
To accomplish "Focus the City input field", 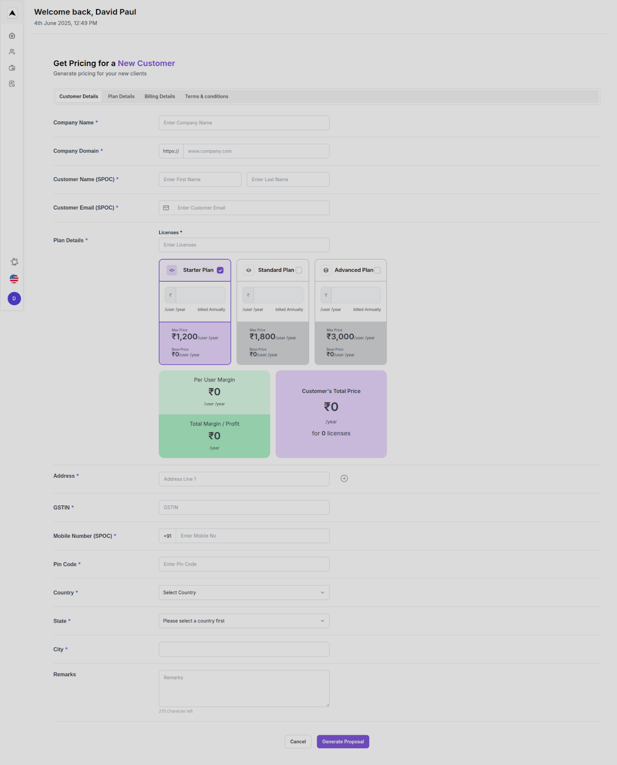I will [244, 649].
